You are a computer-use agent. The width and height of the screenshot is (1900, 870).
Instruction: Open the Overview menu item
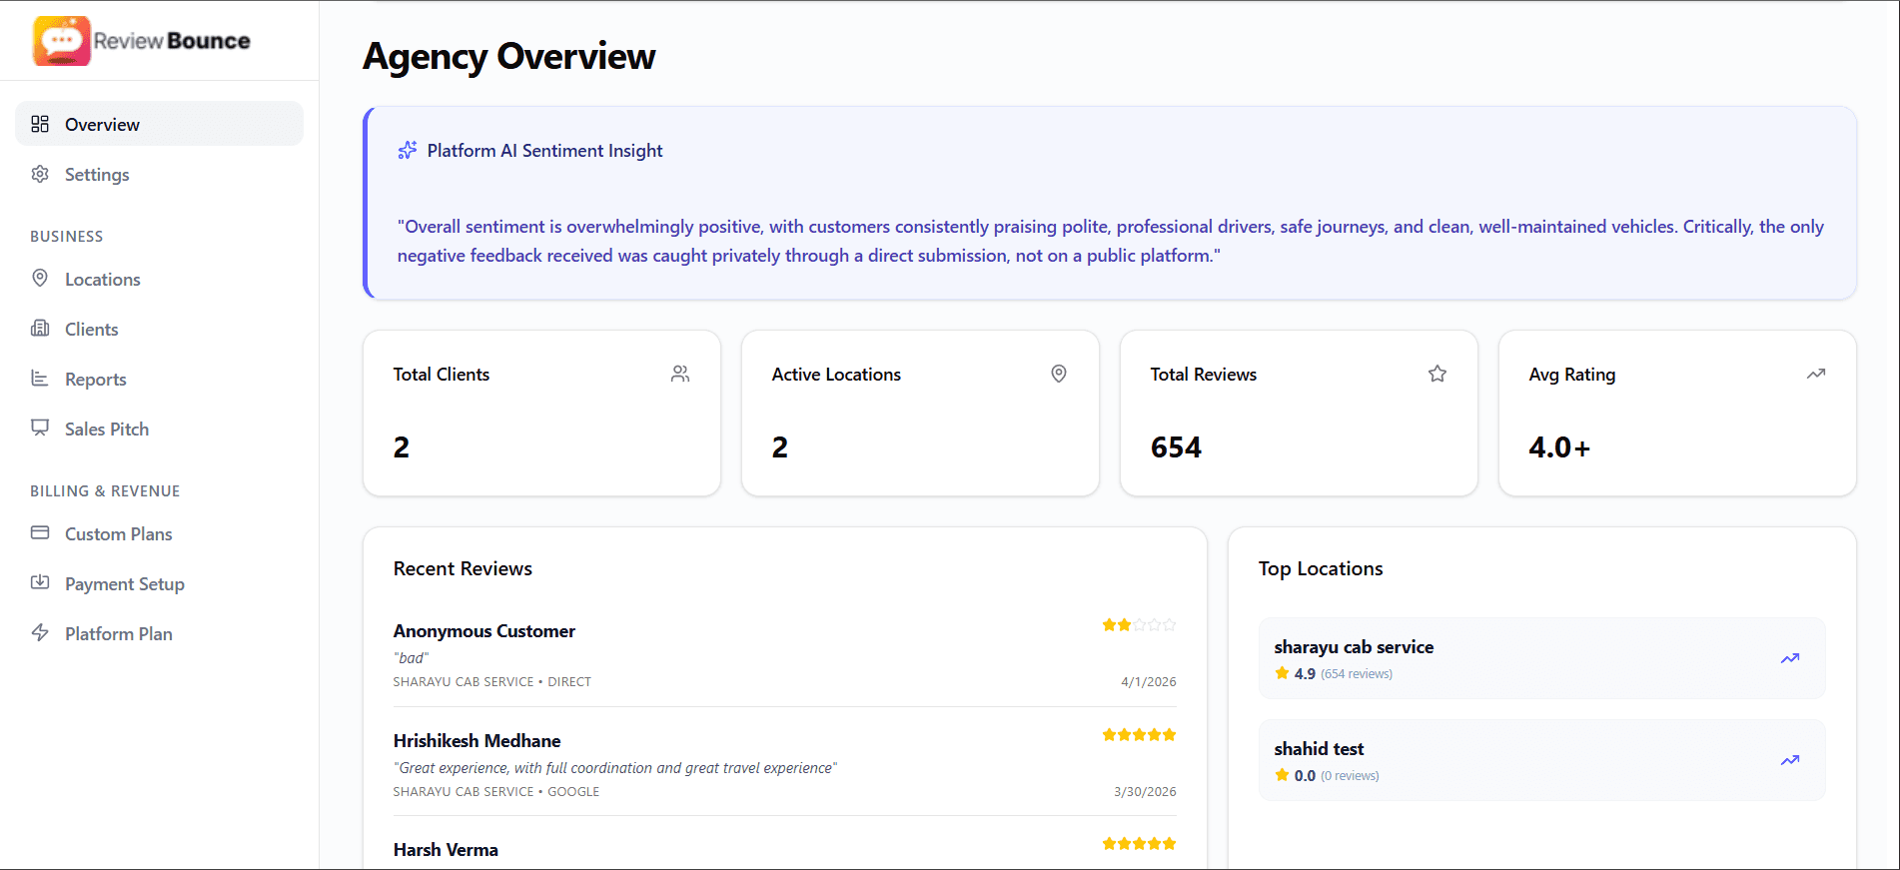tap(159, 124)
